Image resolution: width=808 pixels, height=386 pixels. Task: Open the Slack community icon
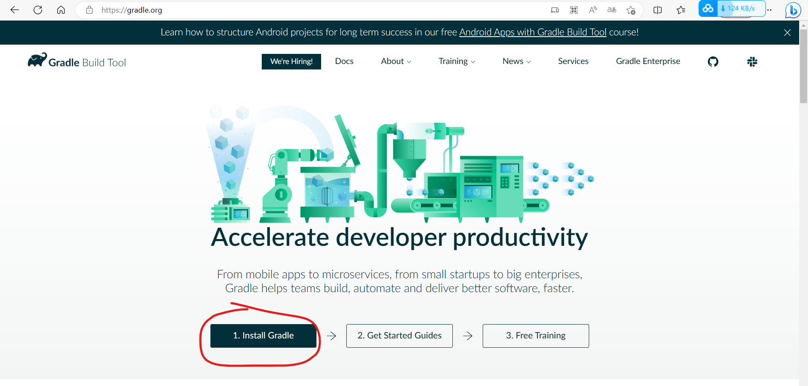point(752,62)
